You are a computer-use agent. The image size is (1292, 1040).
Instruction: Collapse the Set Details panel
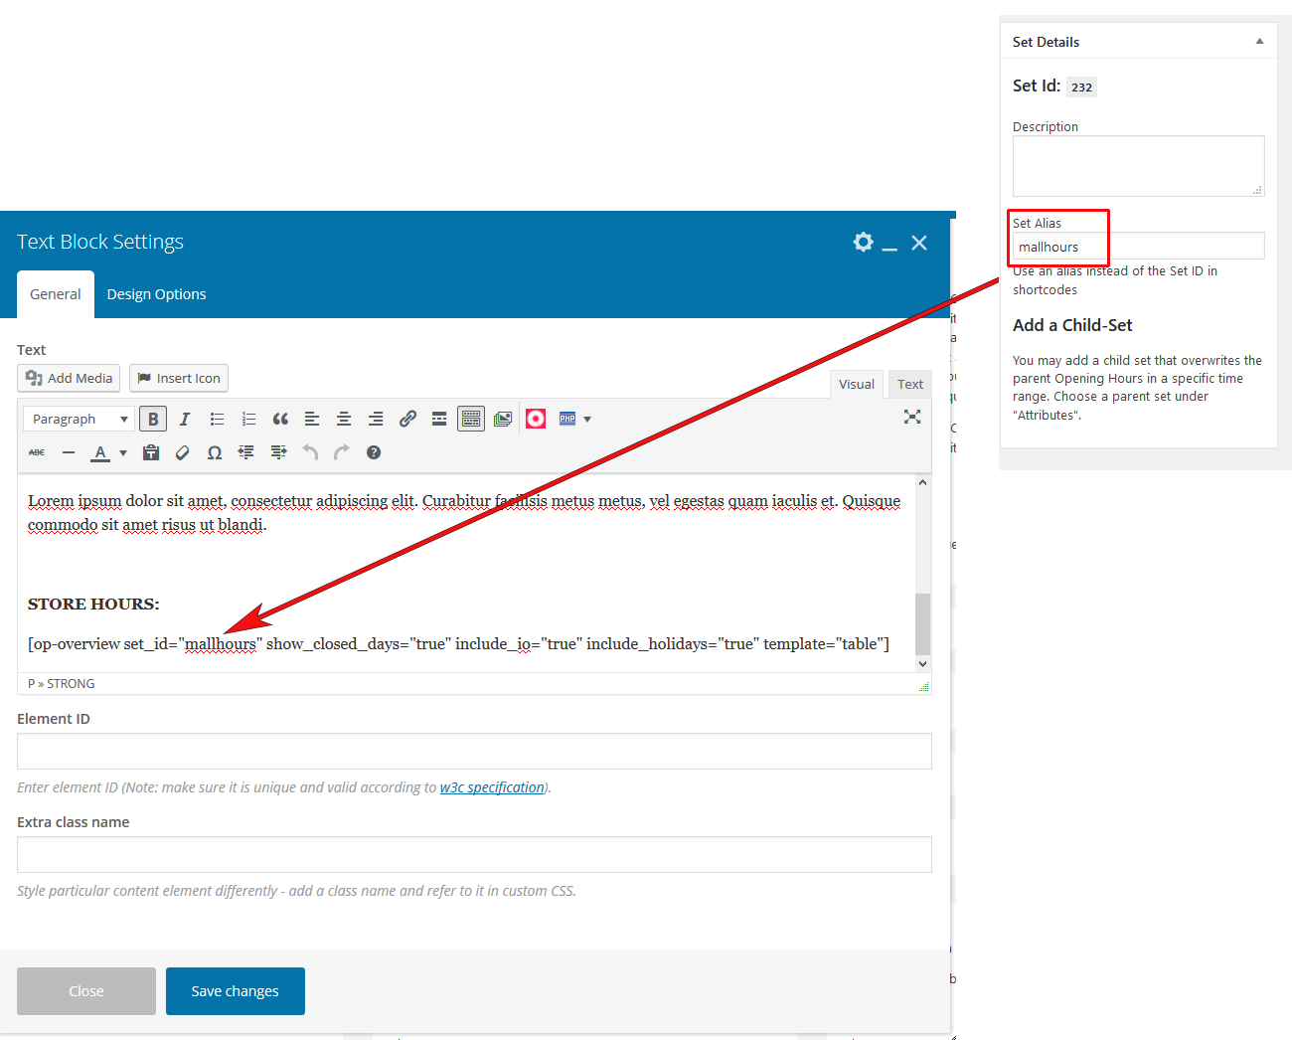1259,42
